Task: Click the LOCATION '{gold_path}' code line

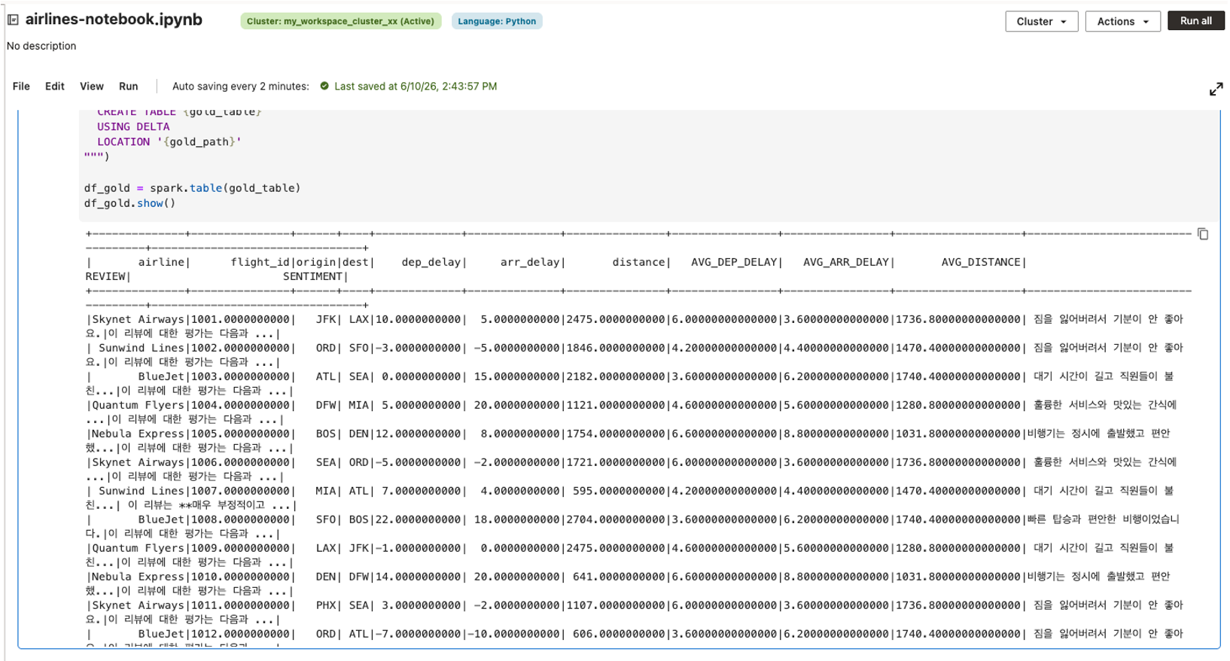Action: tap(169, 142)
